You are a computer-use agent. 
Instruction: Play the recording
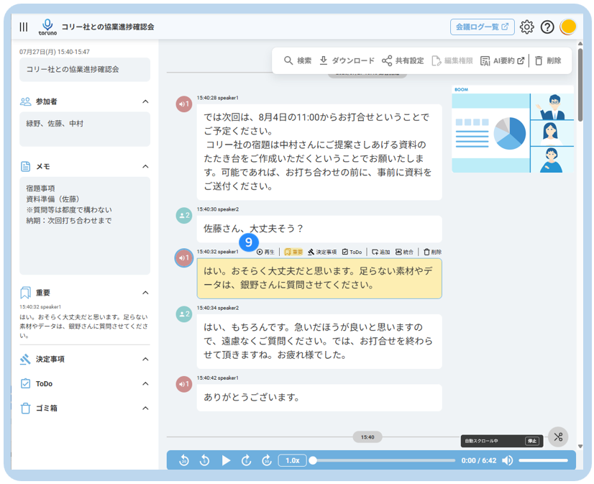coord(226,460)
